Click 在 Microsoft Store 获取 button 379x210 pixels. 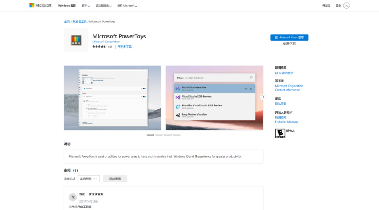290,37
